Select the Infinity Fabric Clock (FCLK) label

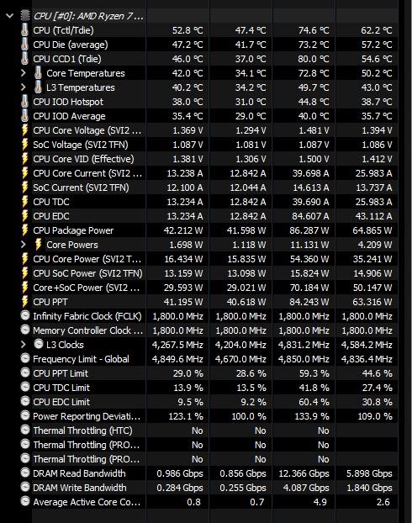coord(87,316)
